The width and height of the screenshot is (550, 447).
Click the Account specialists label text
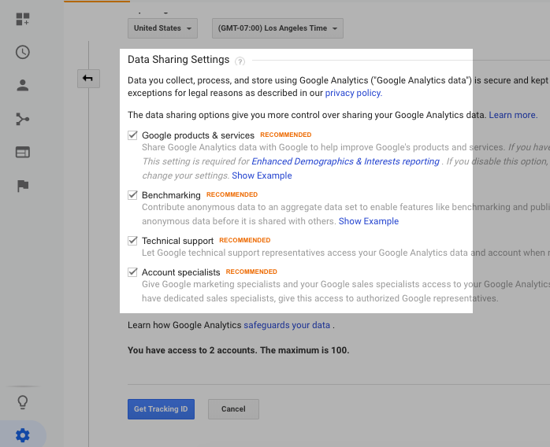click(180, 272)
